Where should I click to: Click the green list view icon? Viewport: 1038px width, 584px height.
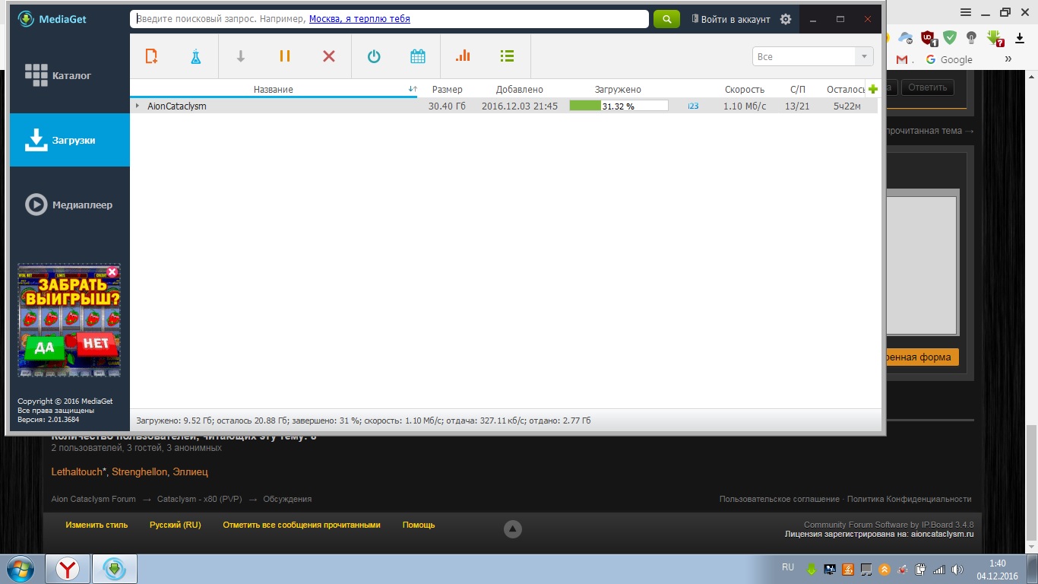(508, 56)
